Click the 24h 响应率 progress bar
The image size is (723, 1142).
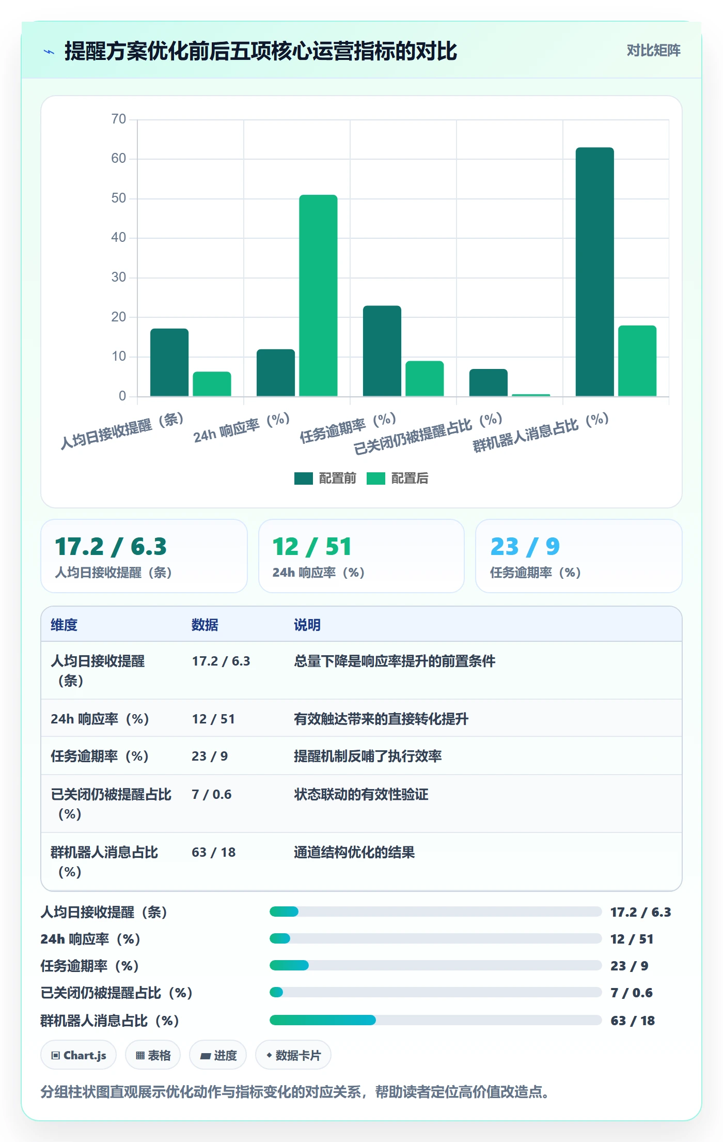pos(435,938)
